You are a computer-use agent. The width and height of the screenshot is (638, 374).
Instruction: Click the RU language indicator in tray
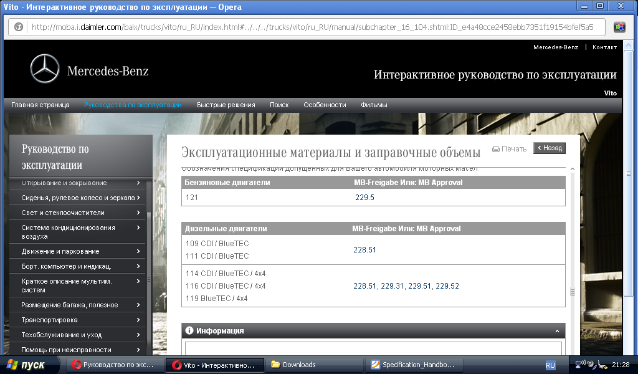[x=550, y=365]
